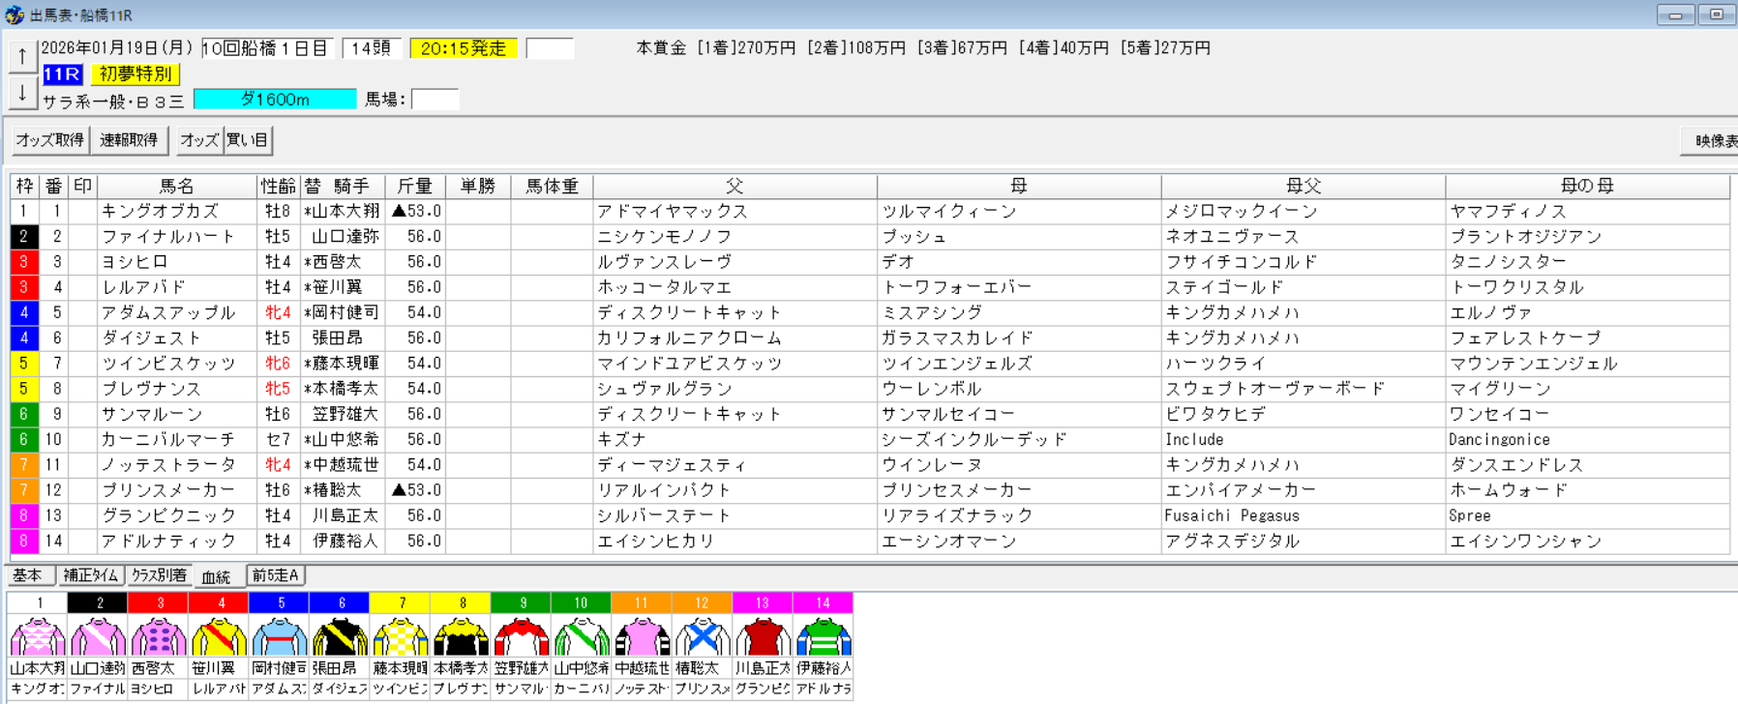
Task: Open the 買い目 panel
Action: pyautogui.click(x=248, y=140)
